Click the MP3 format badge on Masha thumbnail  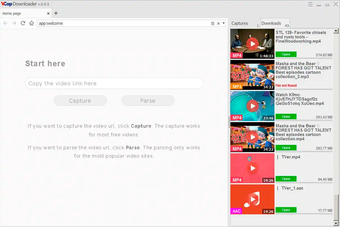(237, 87)
